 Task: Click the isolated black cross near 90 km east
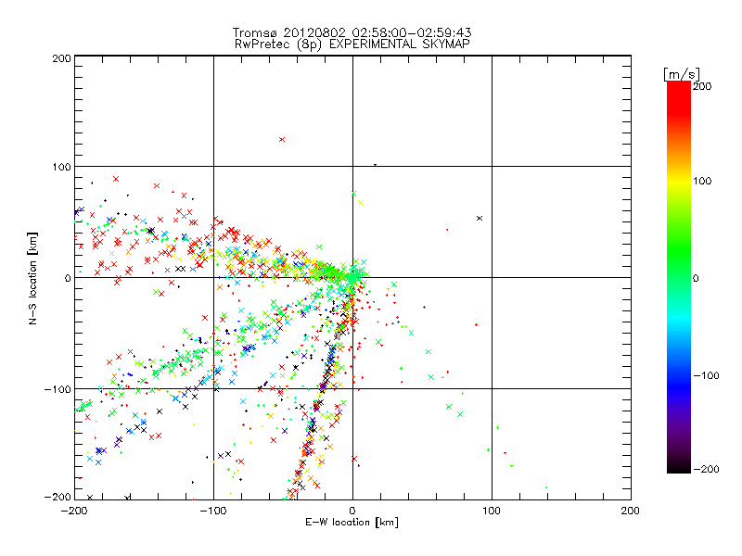pyautogui.click(x=480, y=218)
